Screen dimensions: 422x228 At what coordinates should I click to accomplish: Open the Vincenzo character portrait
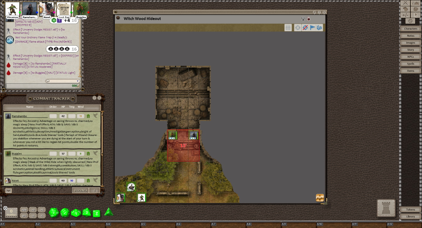coord(13,9)
